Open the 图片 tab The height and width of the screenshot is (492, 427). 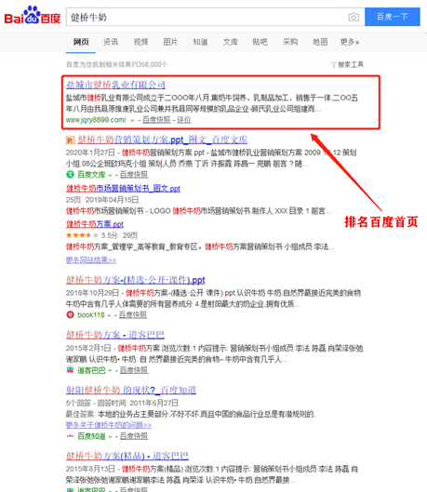(x=170, y=42)
